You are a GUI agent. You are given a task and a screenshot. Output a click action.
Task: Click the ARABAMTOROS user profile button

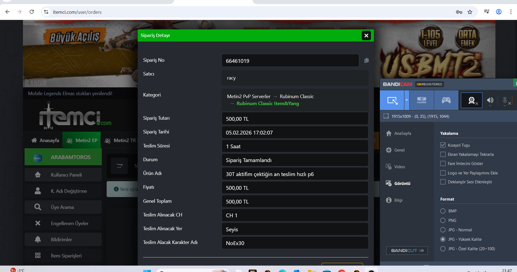pos(63,157)
